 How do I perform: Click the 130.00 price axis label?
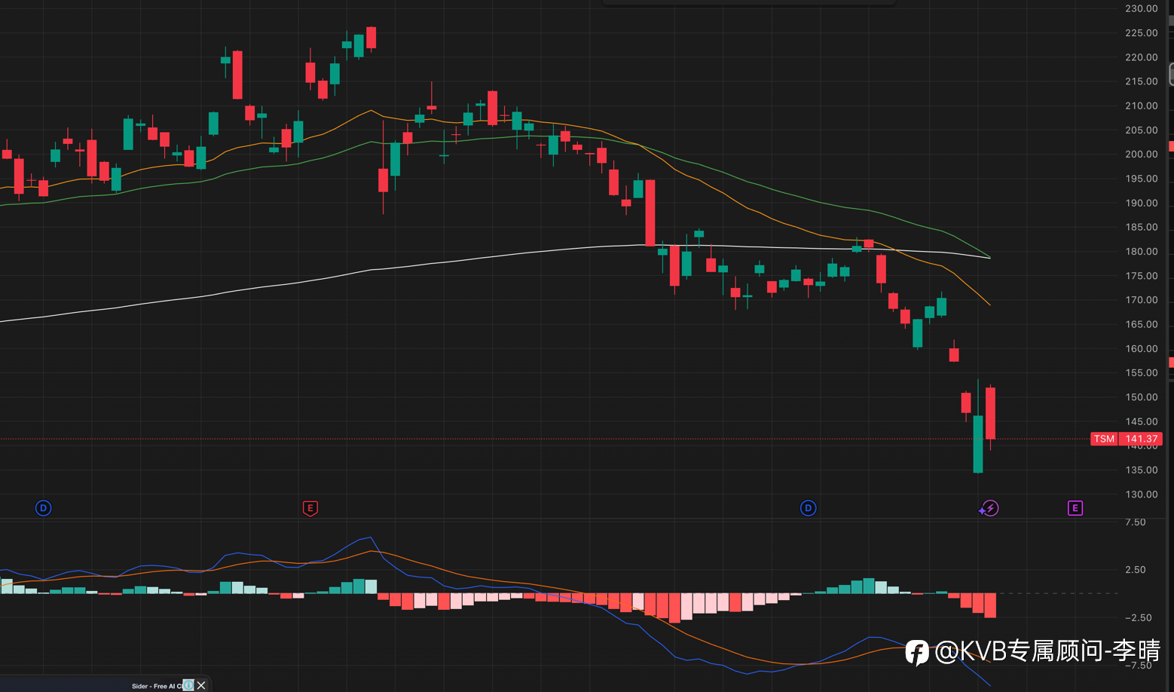pyautogui.click(x=1141, y=495)
